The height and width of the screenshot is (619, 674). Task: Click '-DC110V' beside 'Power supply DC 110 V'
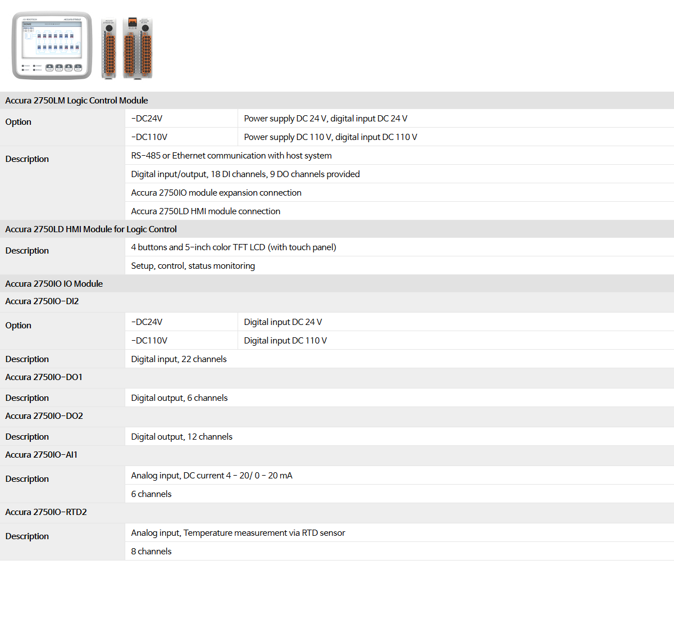(x=149, y=137)
